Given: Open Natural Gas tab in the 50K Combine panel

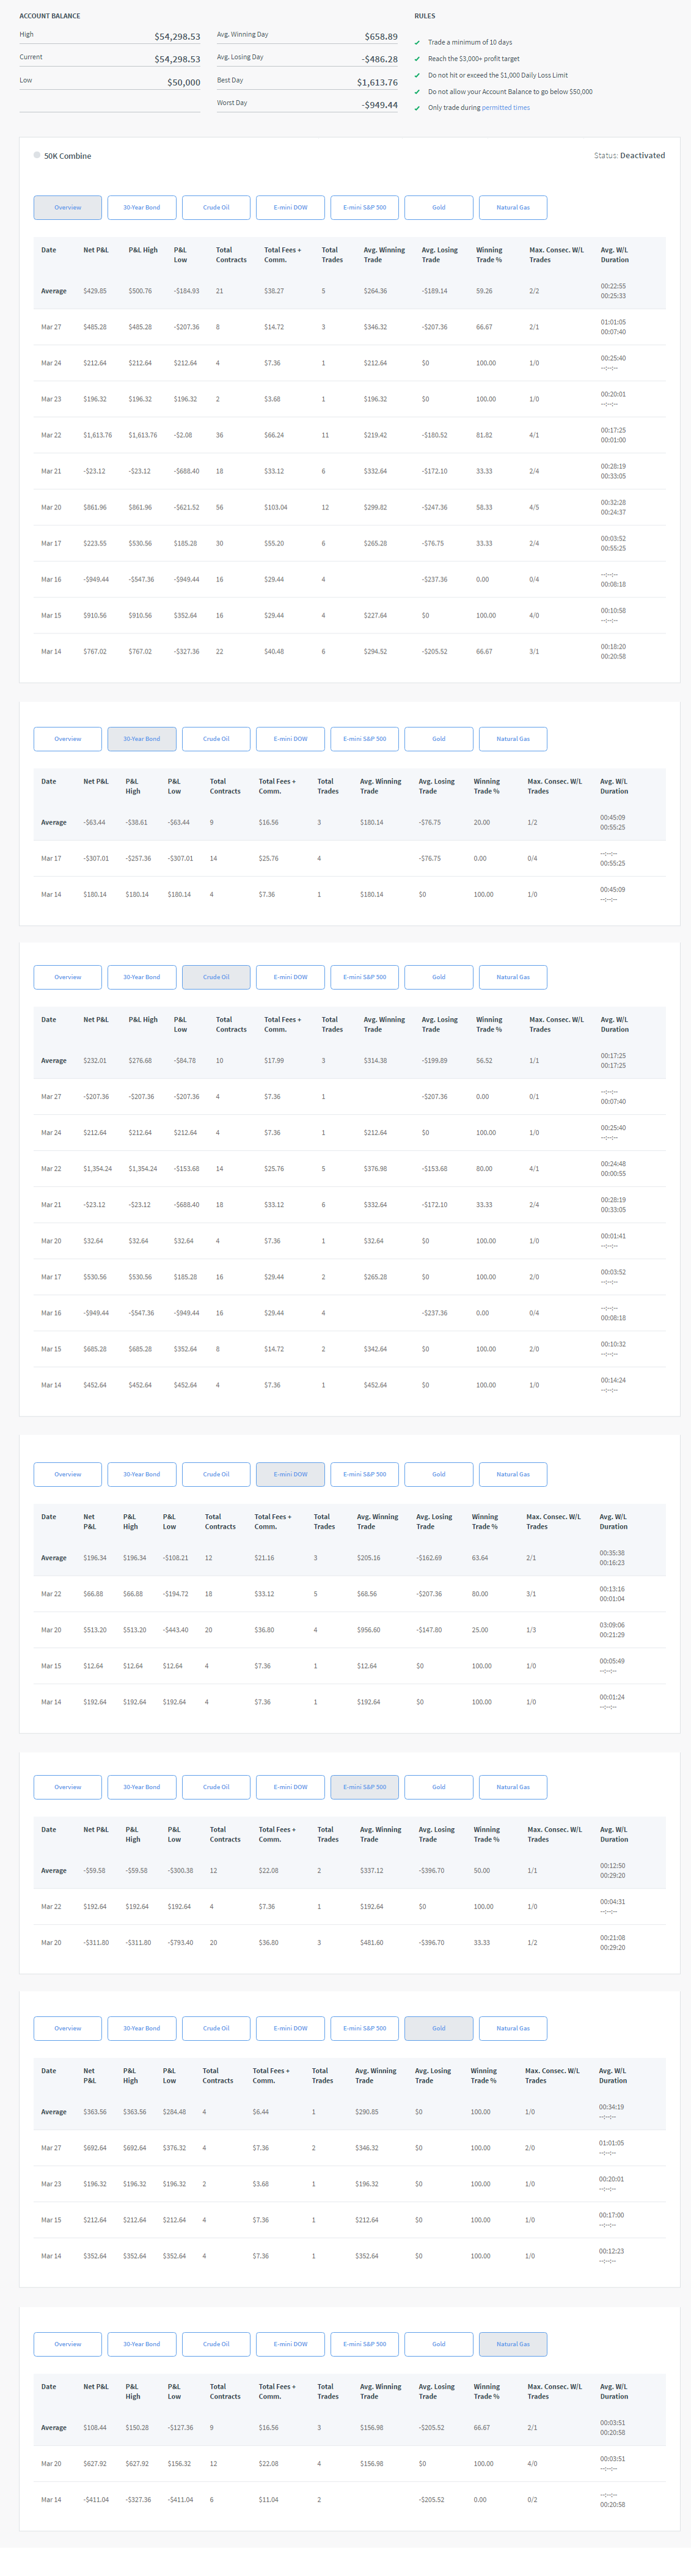Looking at the screenshot, I should 513,208.
